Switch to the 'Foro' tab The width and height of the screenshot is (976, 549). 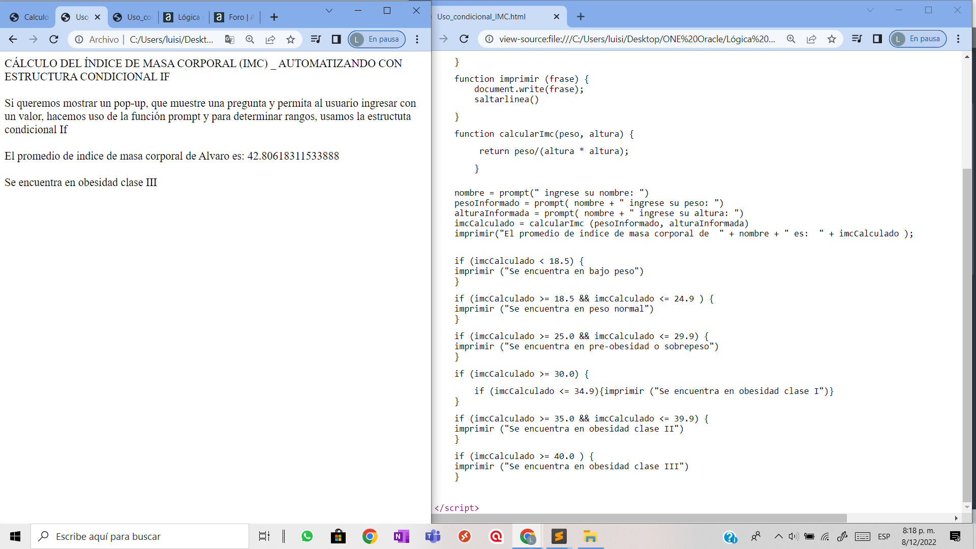tap(234, 17)
